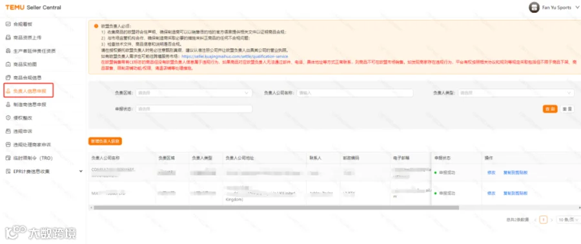This screenshot has width=581, height=244.
Task: Click the Fan Yu Sports avatar icon
Action: [x=534, y=7]
